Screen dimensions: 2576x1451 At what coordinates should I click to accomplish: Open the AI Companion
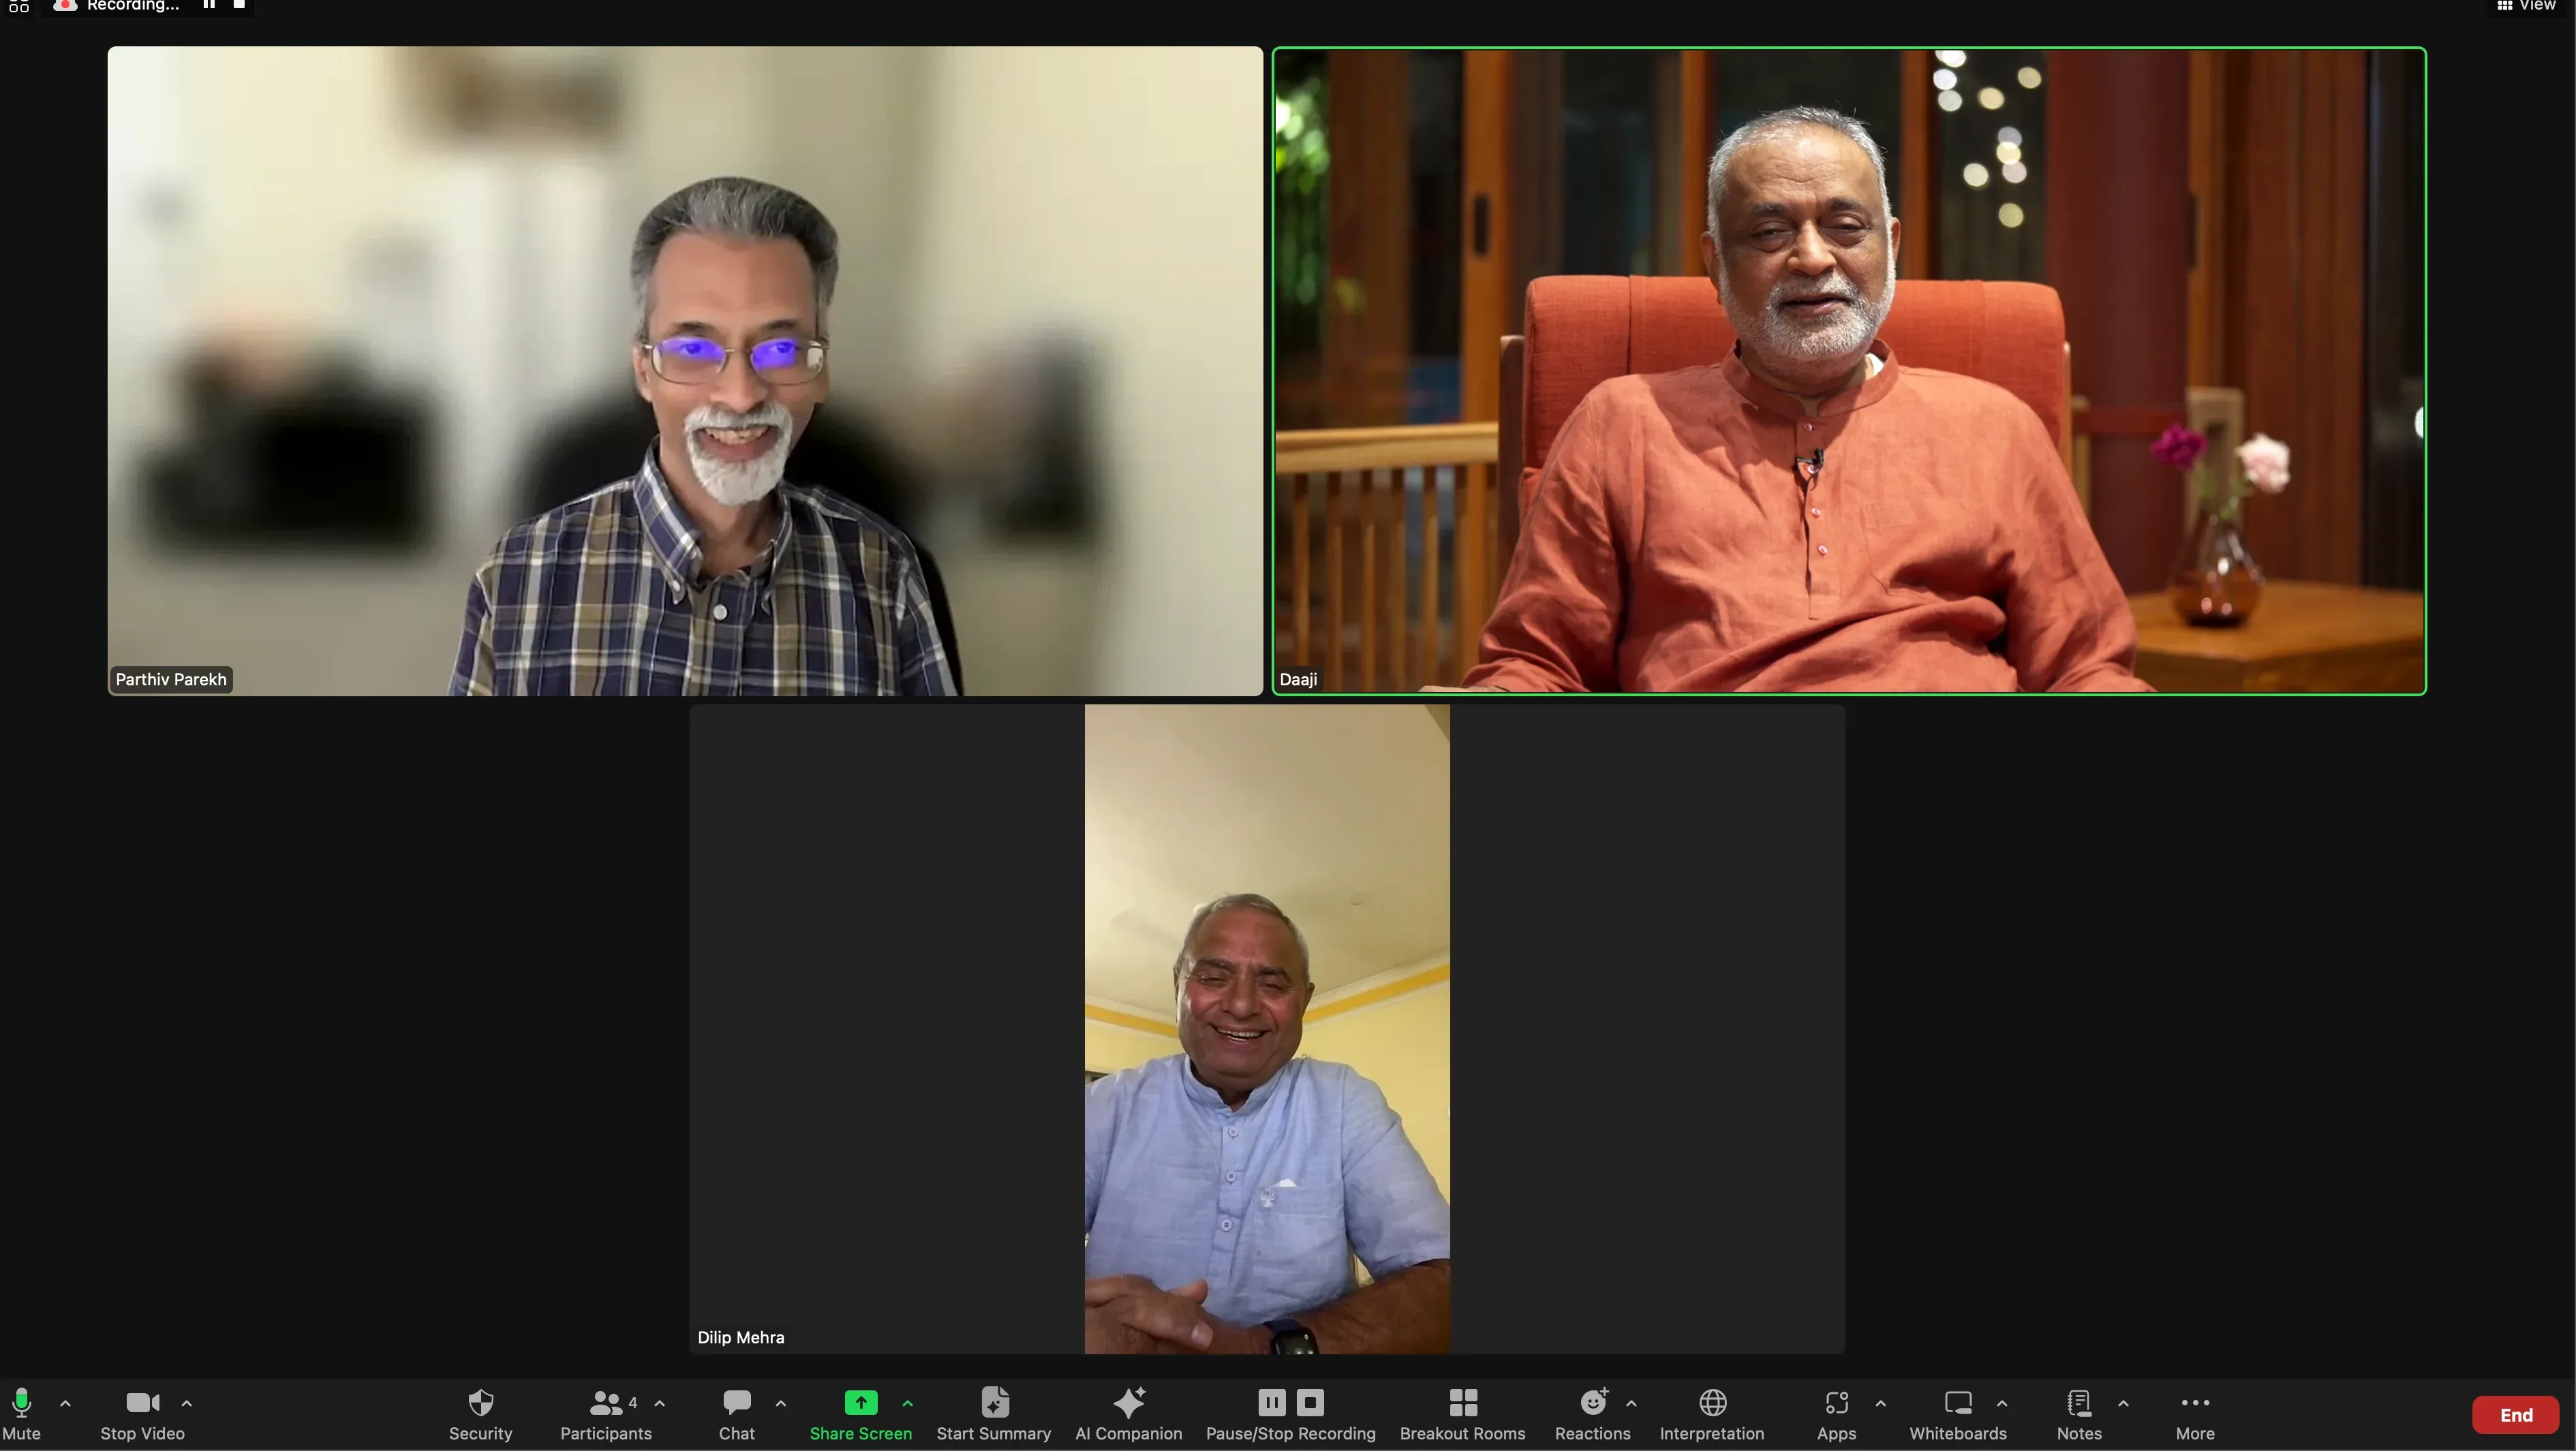(1128, 1413)
